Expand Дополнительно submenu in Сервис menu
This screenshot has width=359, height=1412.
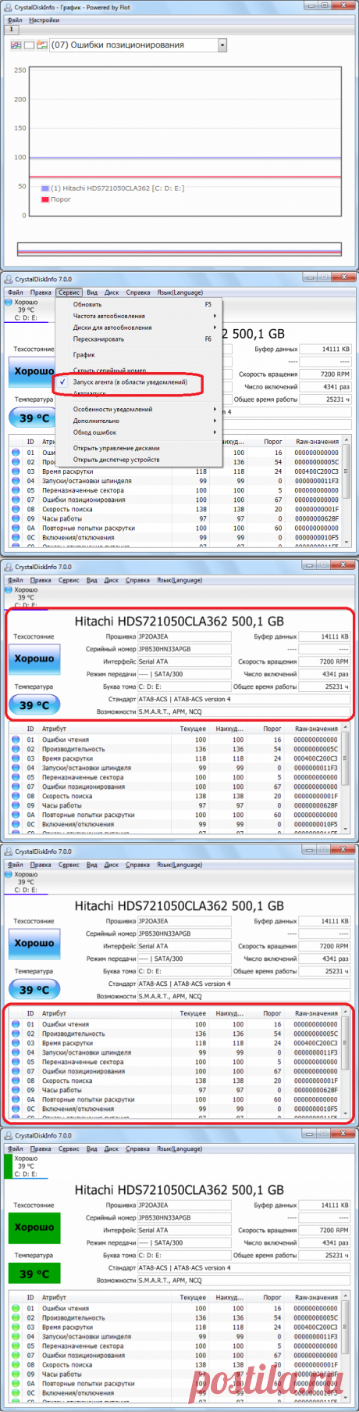(97, 421)
